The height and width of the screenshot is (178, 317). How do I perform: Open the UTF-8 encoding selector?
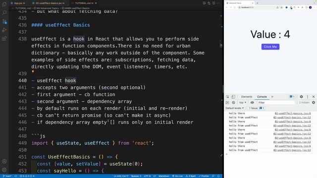pyautogui.click(x=147, y=176)
